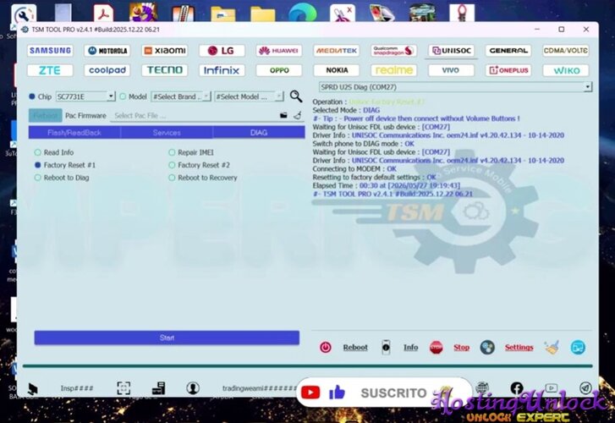The image size is (615, 423).
Task: Select the Wiko brand logo
Action: 566,70
